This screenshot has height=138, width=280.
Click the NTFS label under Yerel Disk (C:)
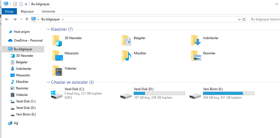click(x=68, y=98)
